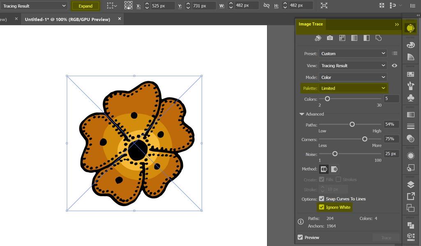Open the Transparency panel icon
This screenshot has height=246, width=421.
pyautogui.click(x=411, y=138)
